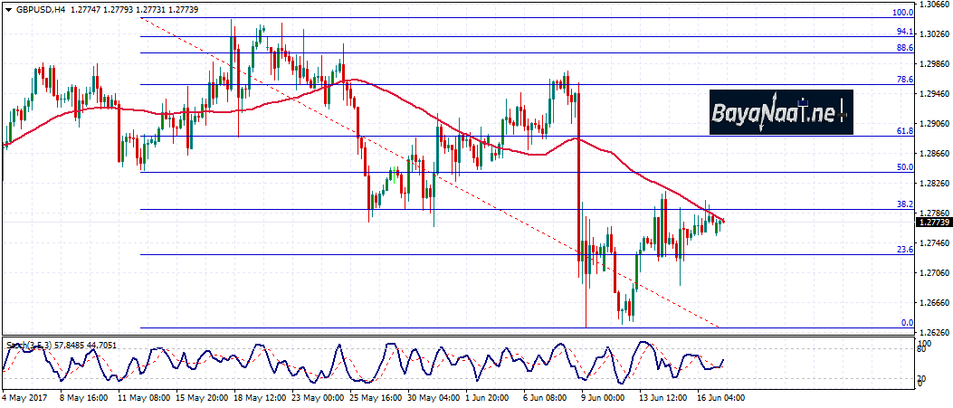The image size is (953, 408).
Task: Select the 100.0 Fibonacci level label
Action: pos(902,13)
